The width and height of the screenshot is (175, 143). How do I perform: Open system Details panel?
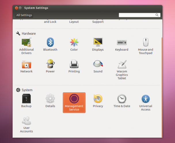click(50, 101)
